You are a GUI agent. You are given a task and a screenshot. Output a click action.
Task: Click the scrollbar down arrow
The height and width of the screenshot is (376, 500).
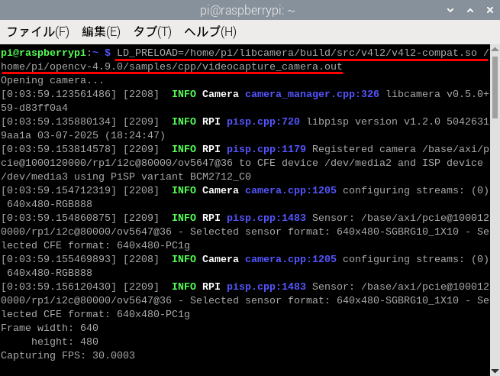pos(495,371)
